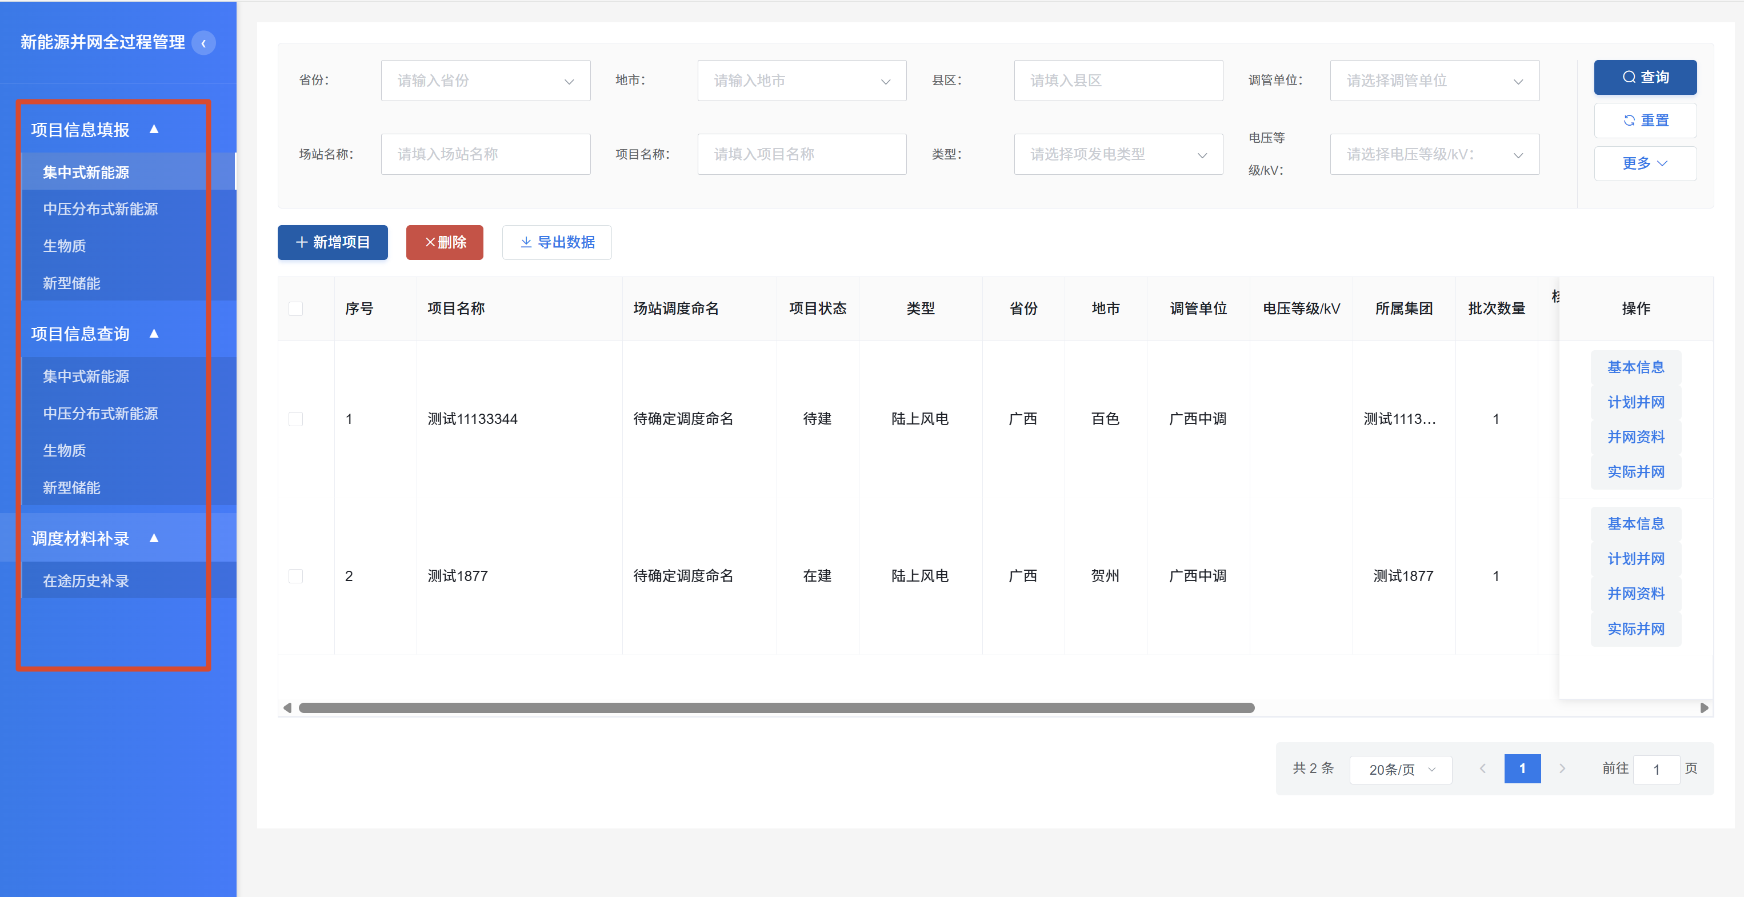The image size is (1744, 897).
Task: Open the 20条/页 page size selector
Action: (x=1401, y=770)
